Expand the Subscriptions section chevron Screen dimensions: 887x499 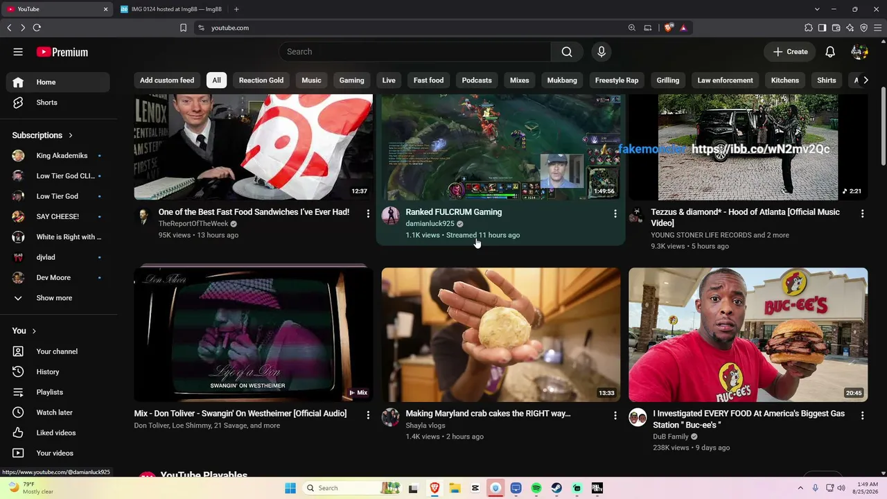(x=71, y=135)
